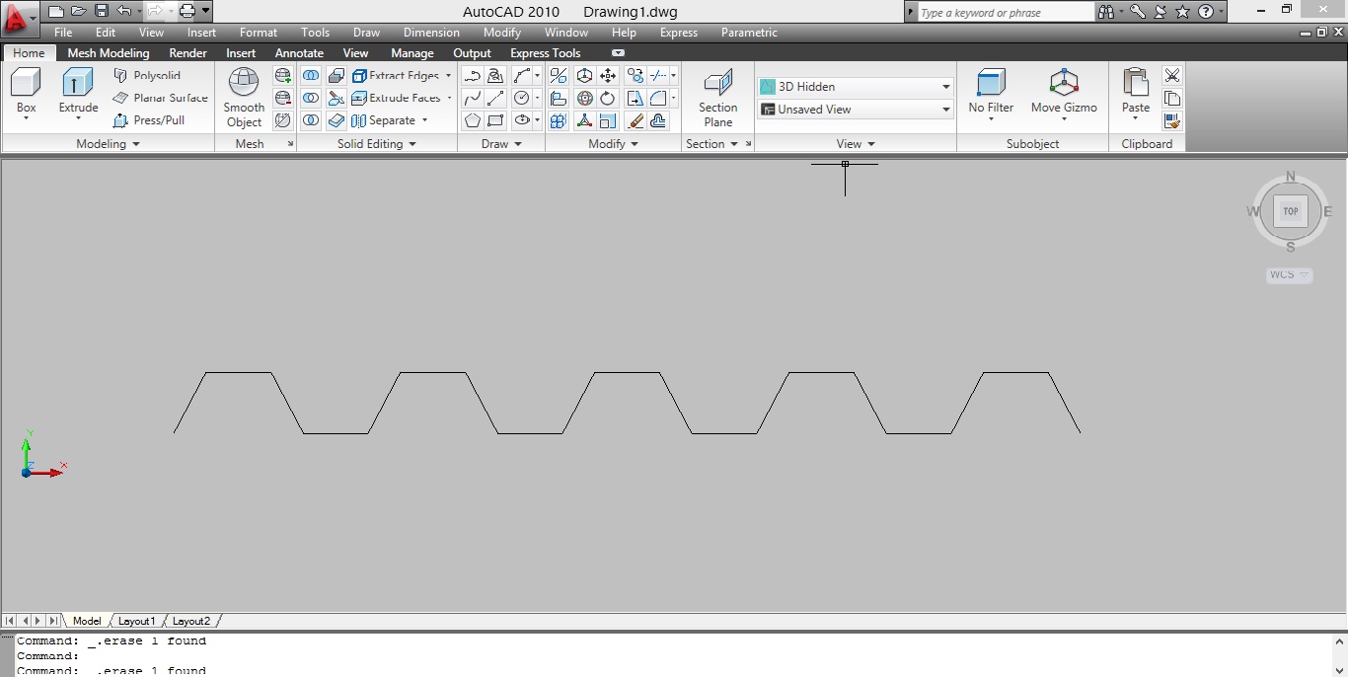This screenshot has height=677, width=1348.
Task: Select the Polygon draw tool
Action: 473,120
